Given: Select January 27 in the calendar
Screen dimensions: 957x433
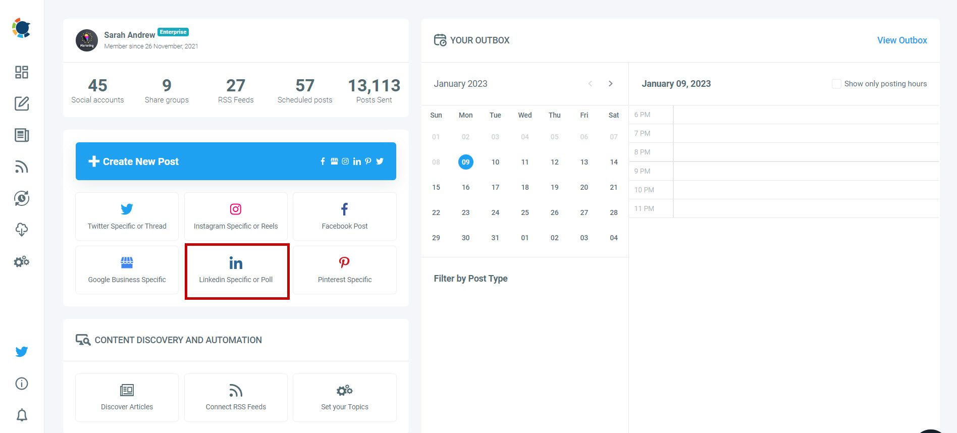Looking at the screenshot, I should 584,212.
